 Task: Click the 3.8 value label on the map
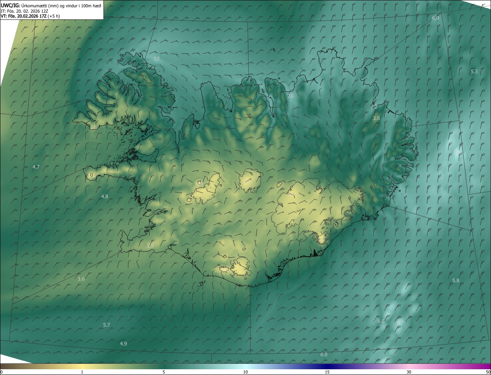tap(376, 118)
